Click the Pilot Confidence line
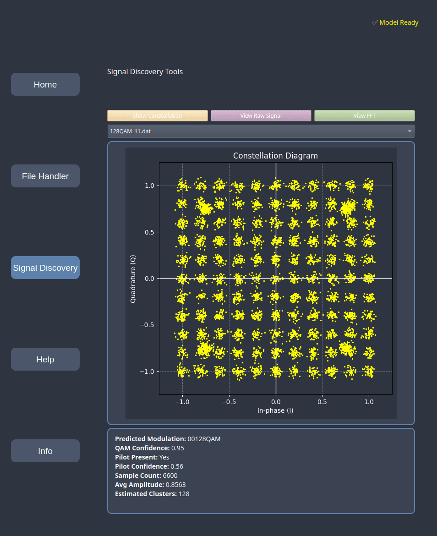This screenshot has width=437, height=536. [x=149, y=466]
